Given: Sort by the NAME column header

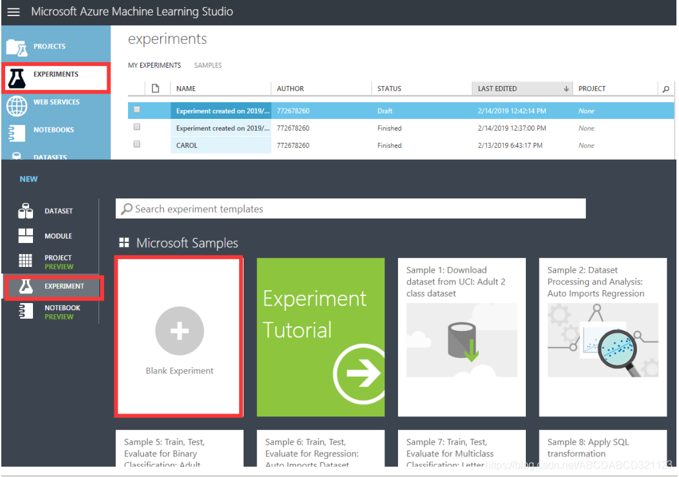Looking at the screenshot, I should click(x=186, y=89).
